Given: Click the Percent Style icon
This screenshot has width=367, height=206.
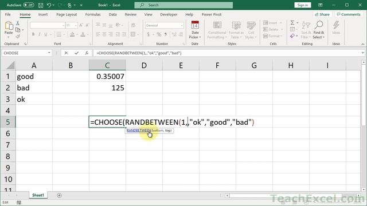Looking at the screenshot, I should pyautogui.click(x=159, y=34).
